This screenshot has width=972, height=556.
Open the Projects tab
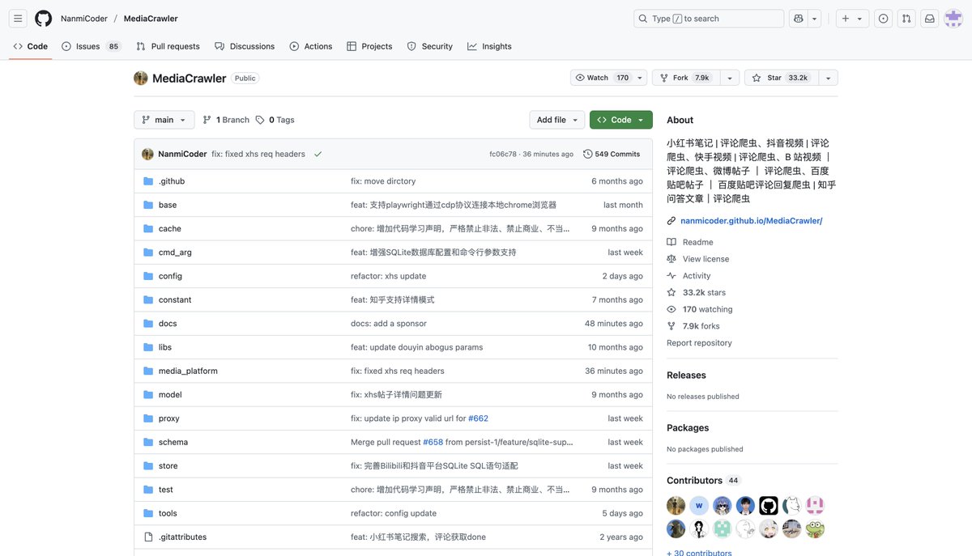point(369,46)
